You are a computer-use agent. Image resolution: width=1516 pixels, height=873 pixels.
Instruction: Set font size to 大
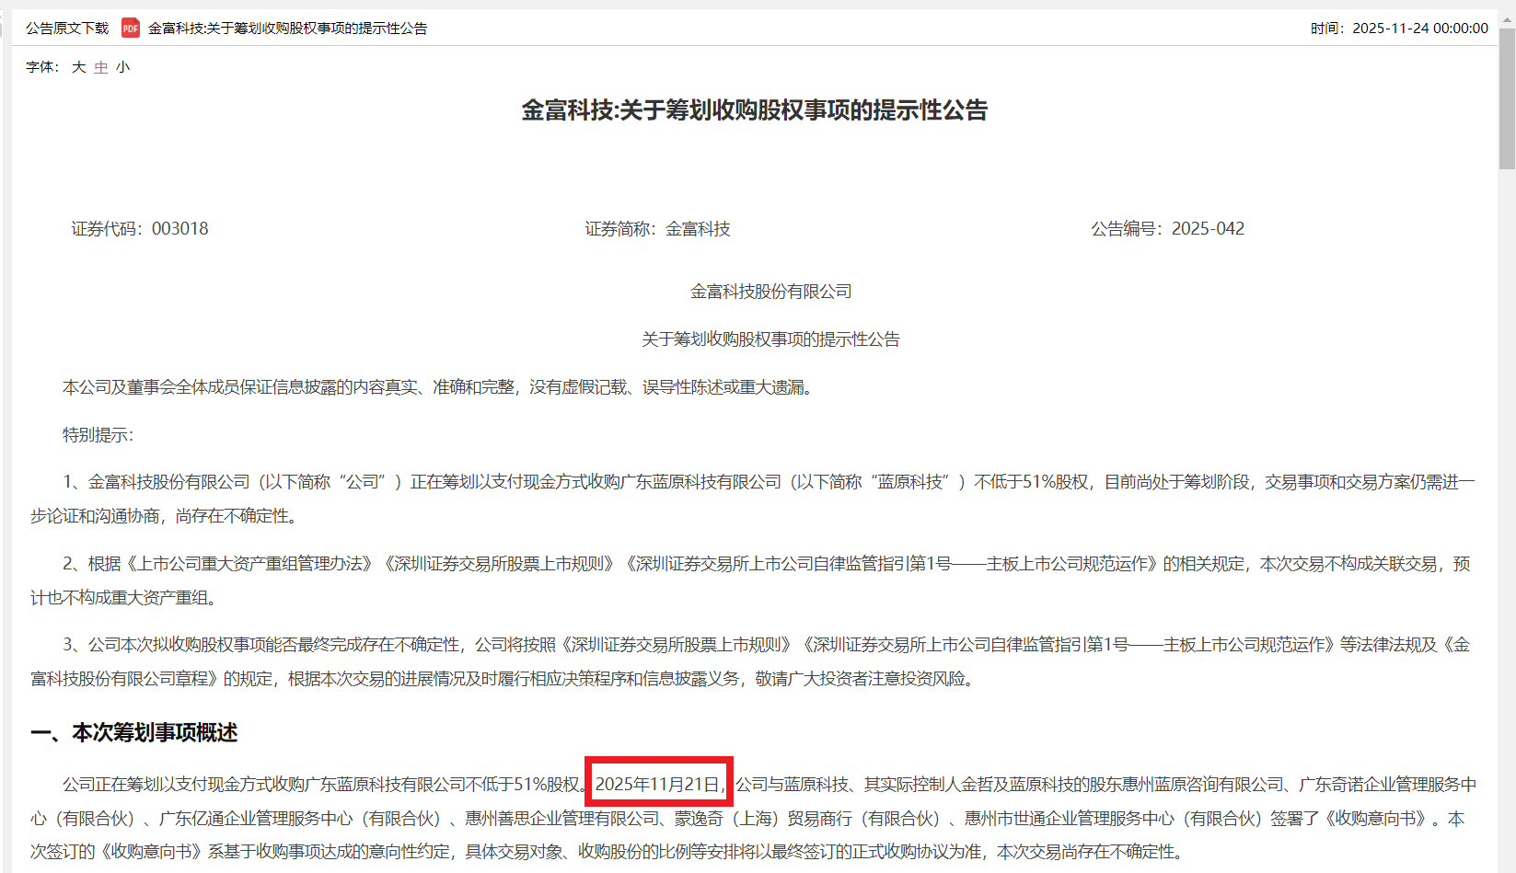(79, 67)
